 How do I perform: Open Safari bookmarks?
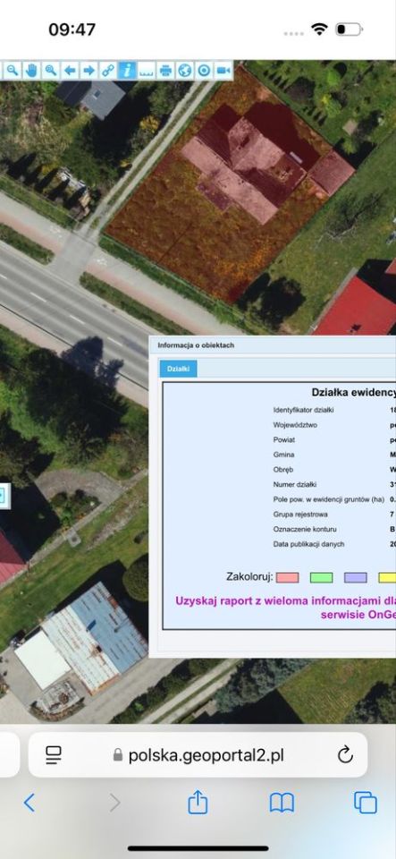(x=282, y=804)
